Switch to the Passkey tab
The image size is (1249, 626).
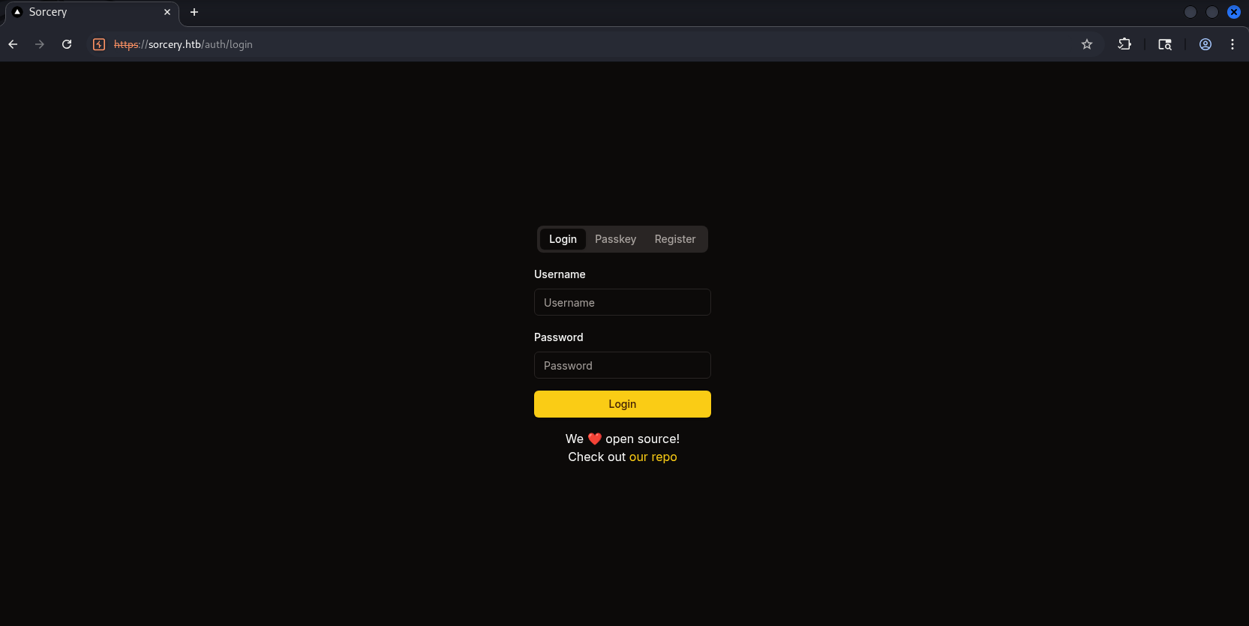615,239
